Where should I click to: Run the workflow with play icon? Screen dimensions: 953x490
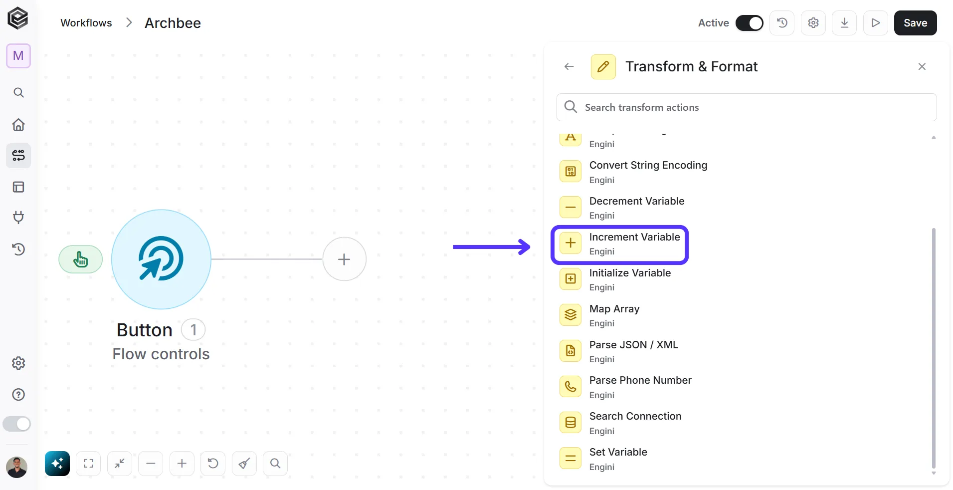click(x=876, y=23)
